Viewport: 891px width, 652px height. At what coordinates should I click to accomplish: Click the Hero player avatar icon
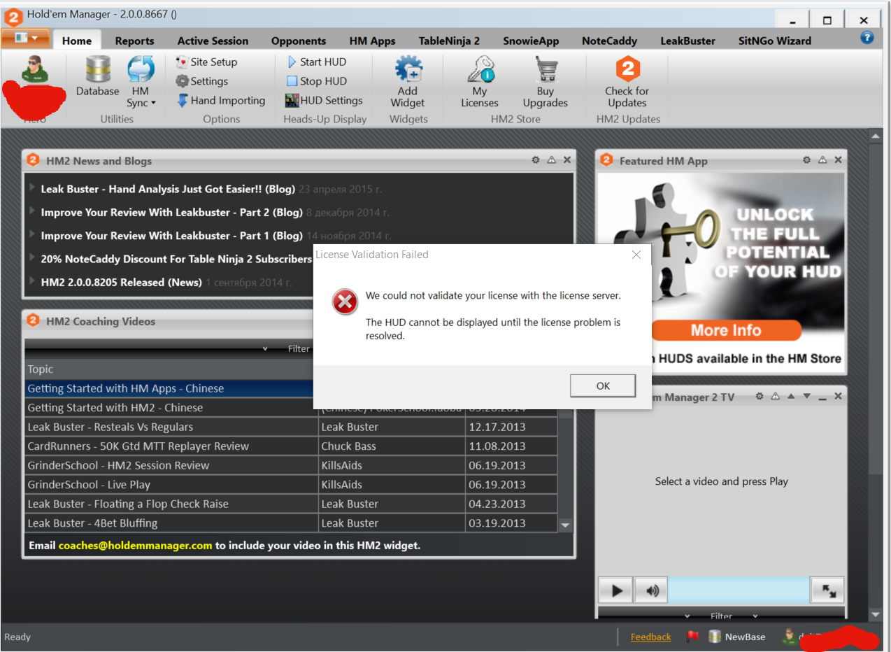click(x=34, y=70)
